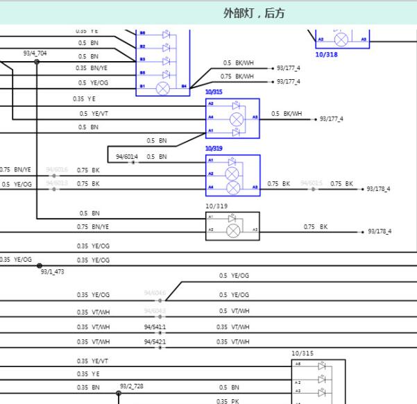Click the lamp symbol inside component 10/318
This screenshot has height=404, width=417.
341,40
